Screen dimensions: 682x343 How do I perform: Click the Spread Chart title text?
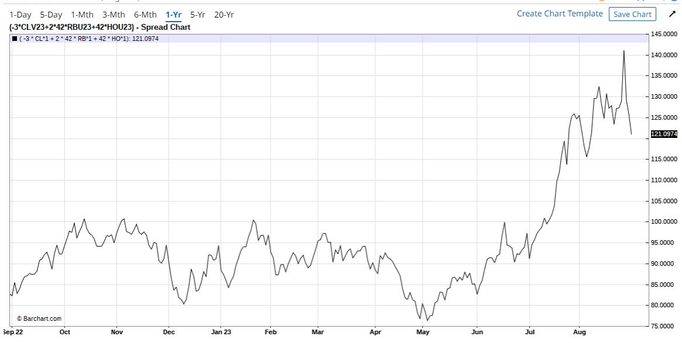pos(100,27)
